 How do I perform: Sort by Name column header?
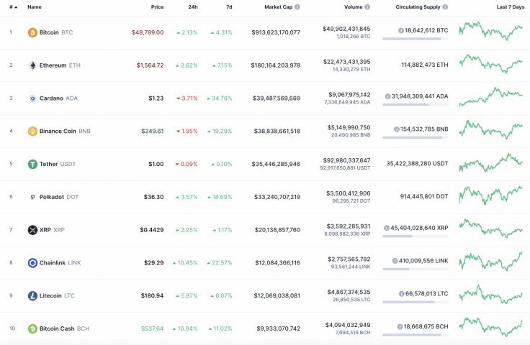click(x=35, y=6)
